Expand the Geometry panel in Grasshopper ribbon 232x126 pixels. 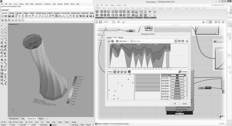[117, 18]
